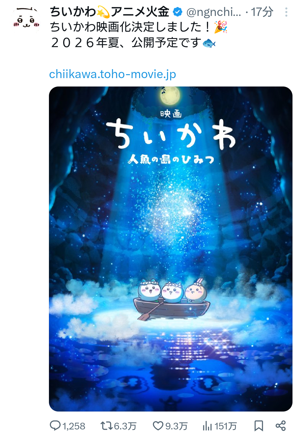This screenshot has height=437, width=302.
Task: Open the movie poster image
Action: click(171, 249)
